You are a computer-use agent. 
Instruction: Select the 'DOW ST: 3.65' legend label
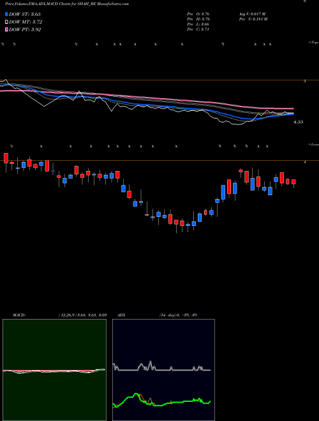[25, 14]
